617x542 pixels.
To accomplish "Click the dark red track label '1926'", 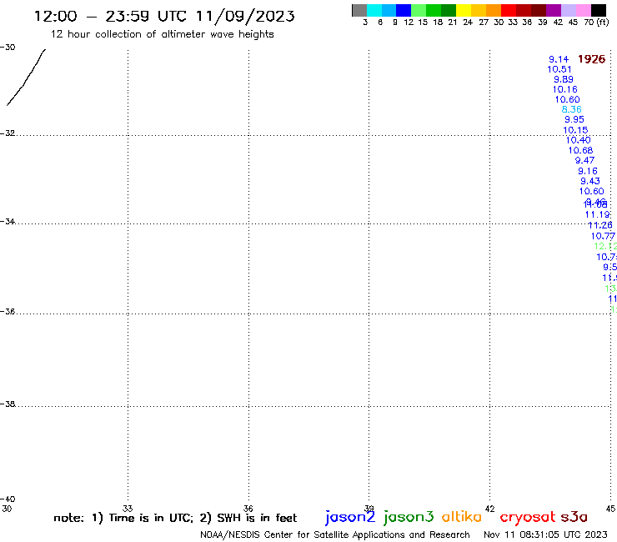I will pos(591,59).
